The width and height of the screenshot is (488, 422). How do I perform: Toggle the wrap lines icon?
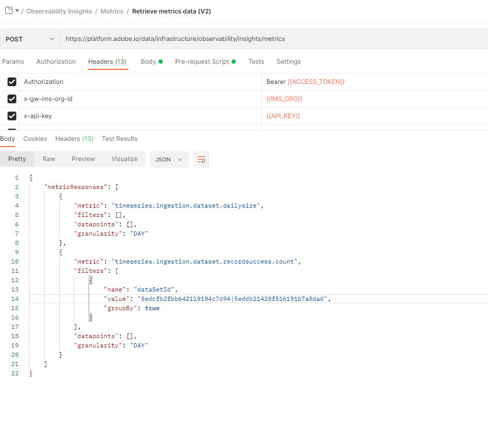point(202,159)
